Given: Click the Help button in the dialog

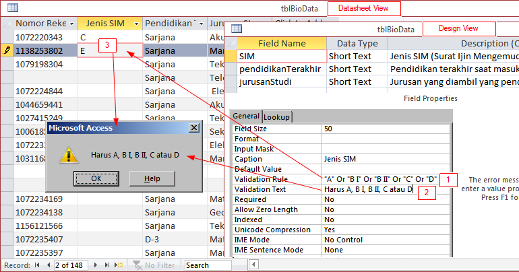Looking at the screenshot, I should pyautogui.click(x=152, y=178).
